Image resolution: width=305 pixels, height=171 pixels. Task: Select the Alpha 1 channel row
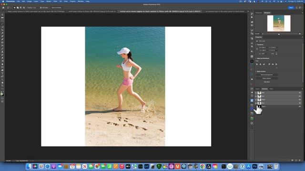279,106
